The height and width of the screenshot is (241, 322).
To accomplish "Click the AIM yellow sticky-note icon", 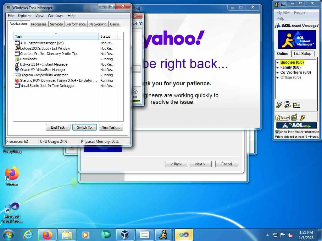I will pos(294,118).
